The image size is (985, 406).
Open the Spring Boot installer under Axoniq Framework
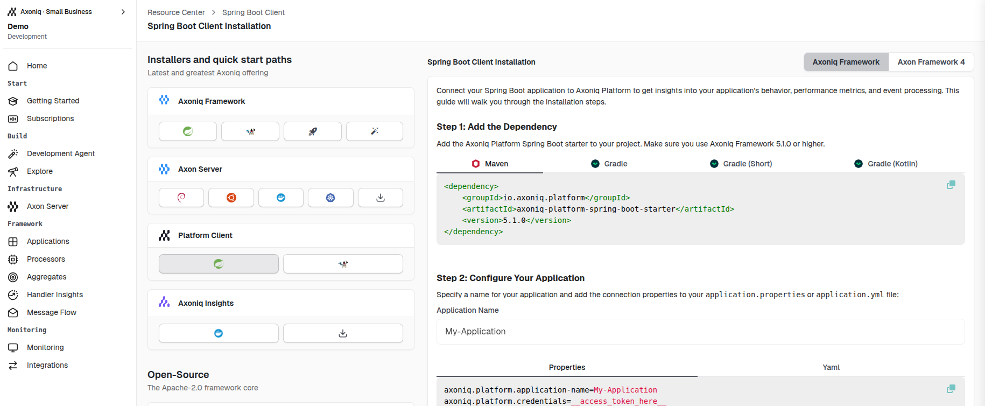pyautogui.click(x=188, y=131)
